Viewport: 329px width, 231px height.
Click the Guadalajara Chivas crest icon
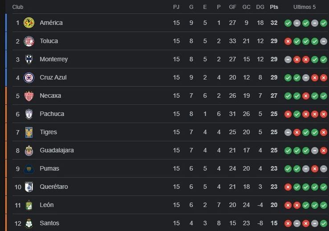click(x=29, y=150)
